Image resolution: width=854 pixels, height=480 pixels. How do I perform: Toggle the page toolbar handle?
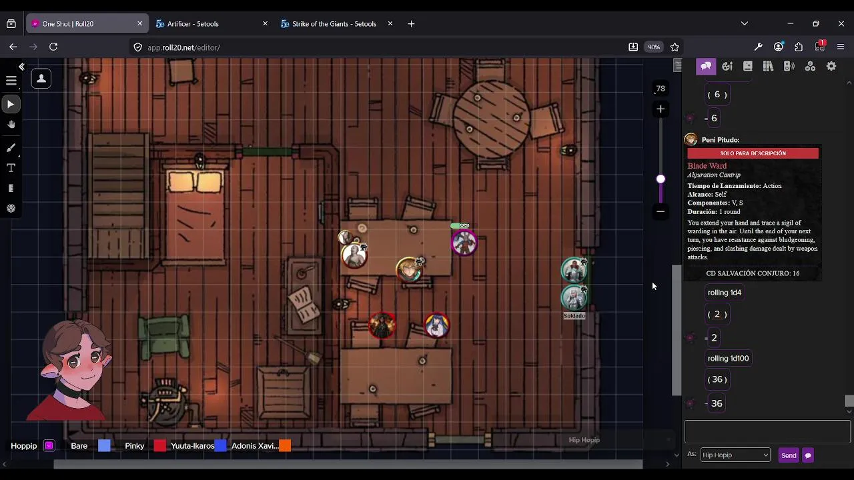tap(678, 65)
